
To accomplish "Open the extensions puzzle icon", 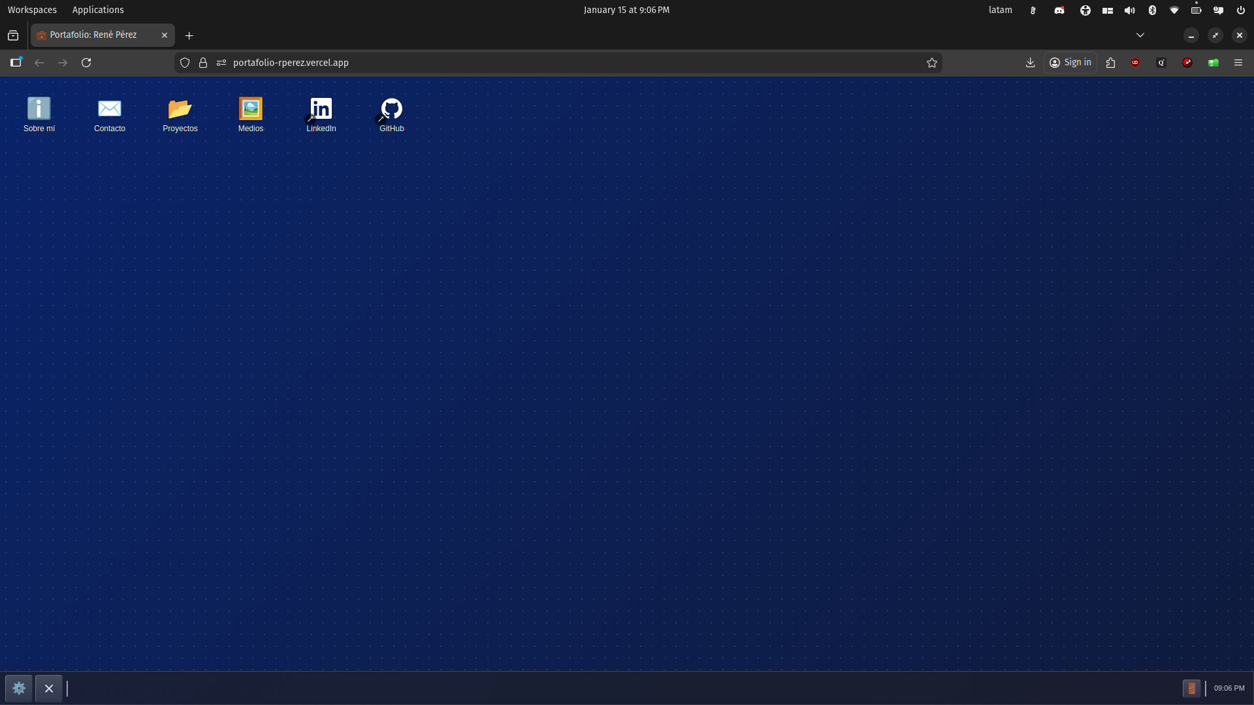I will (1110, 63).
